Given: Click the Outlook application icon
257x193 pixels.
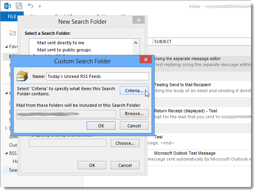Looking at the screenshot, I should [x=8, y=6].
